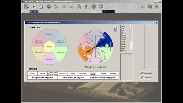Click red X on Очистить button
183x103 pixels.
click(142, 78)
